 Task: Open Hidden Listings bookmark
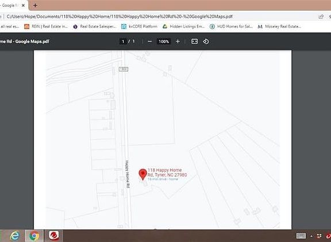184,26
